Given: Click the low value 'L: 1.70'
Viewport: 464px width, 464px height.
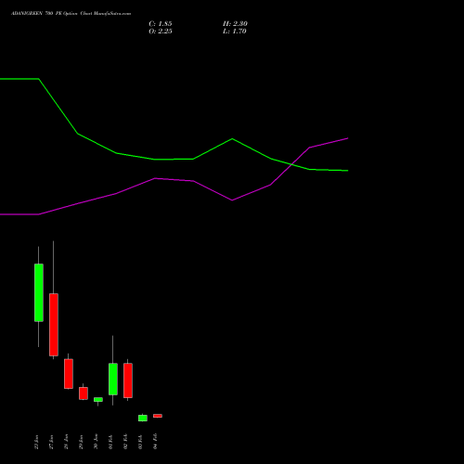Looking at the screenshot, I should pyautogui.click(x=235, y=32).
